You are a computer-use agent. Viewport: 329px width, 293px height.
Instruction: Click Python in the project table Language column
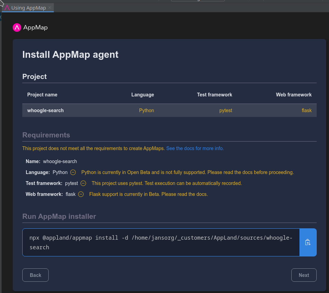tap(146, 110)
